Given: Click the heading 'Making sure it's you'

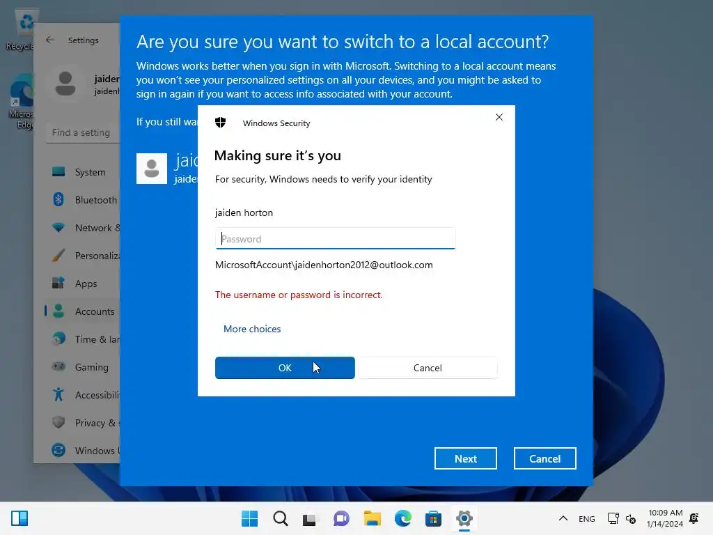Looking at the screenshot, I should (277, 155).
